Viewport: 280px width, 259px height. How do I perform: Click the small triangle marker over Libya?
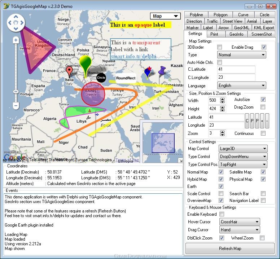coord(89,111)
